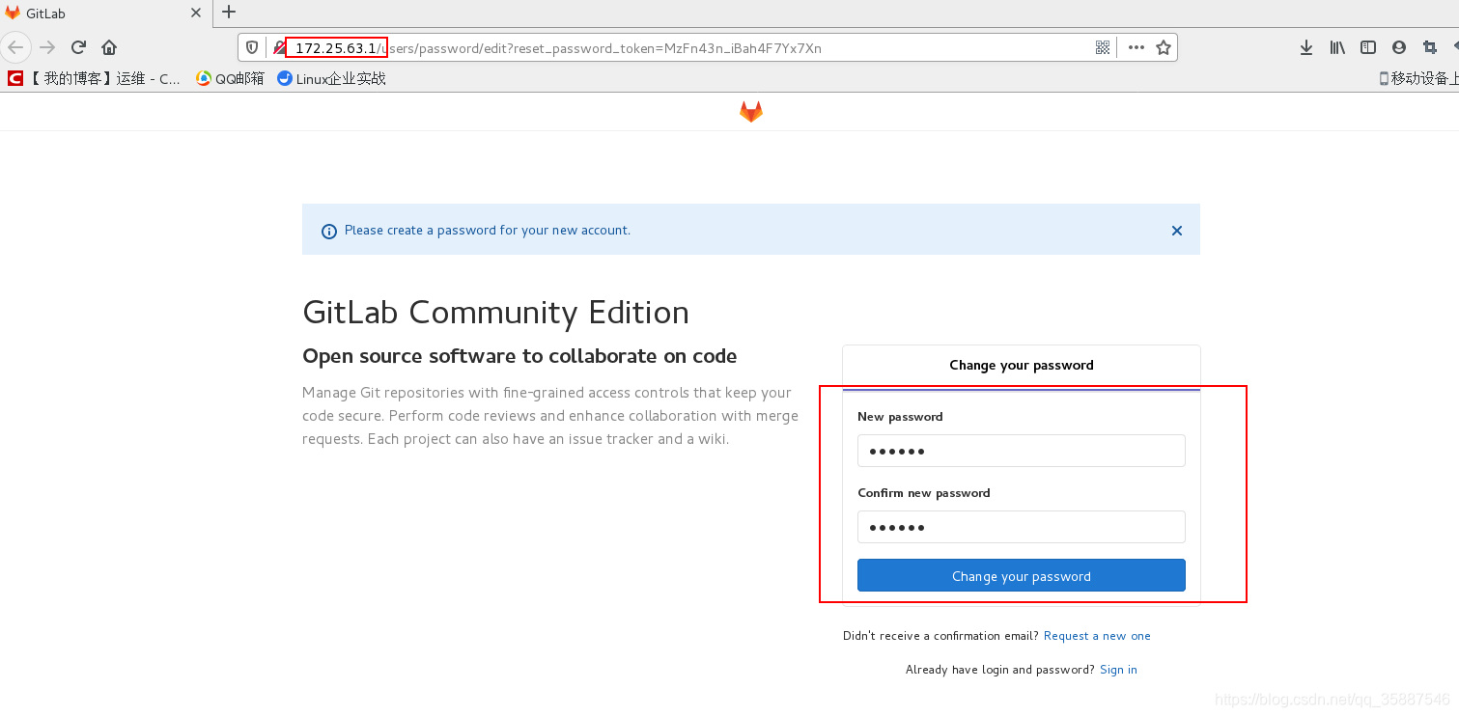The height and width of the screenshot is (717, 1459).
Task: Open the 我的博客 运维 bookmark
Action: pyautogui.click(x=95, y=79)
